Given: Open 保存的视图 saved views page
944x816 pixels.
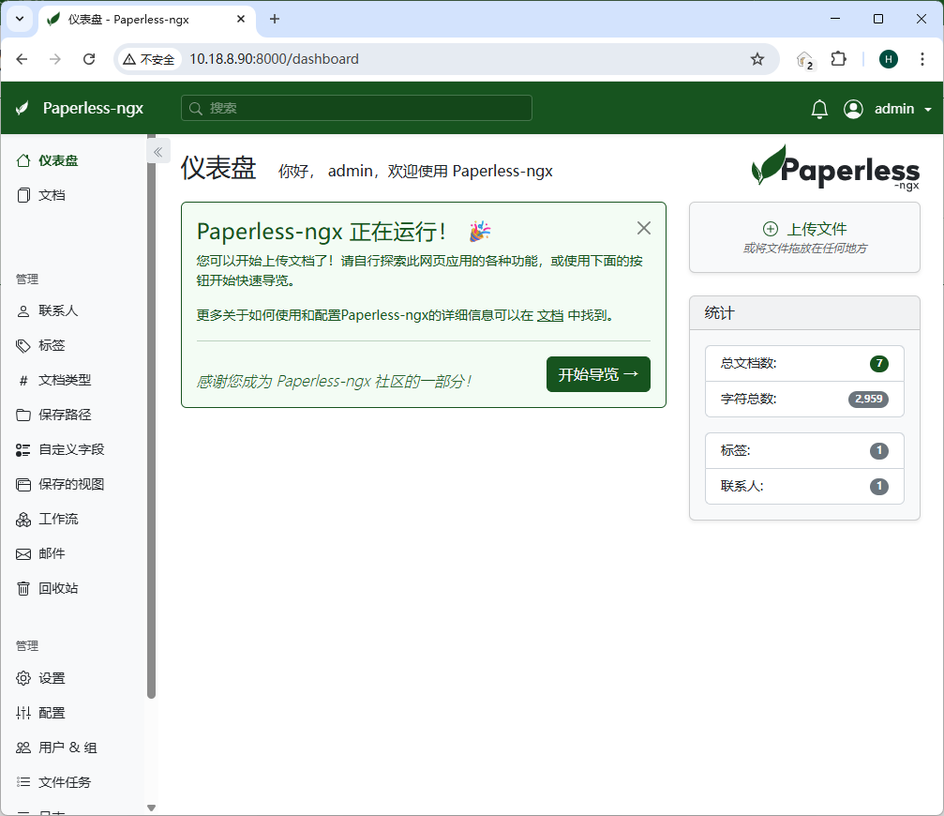Looking at the screenshot, I should click(x=71, y=484).
